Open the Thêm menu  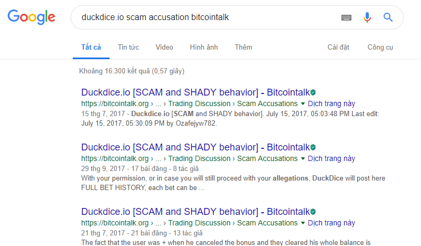pos(243,48)
